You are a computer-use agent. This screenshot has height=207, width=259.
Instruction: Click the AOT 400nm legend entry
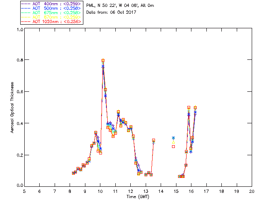pos(51,4)
